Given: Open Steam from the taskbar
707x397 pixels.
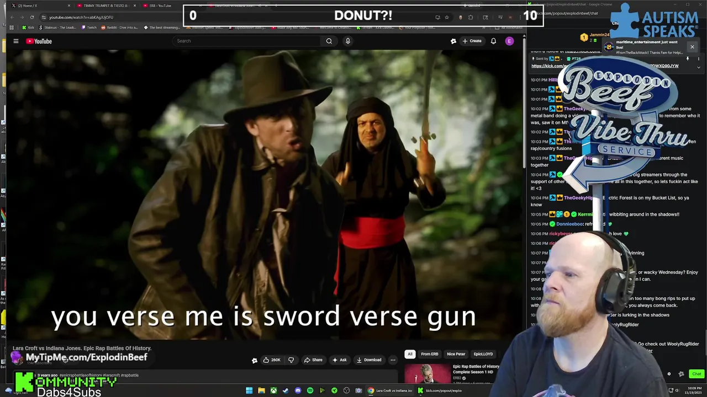Looking at the screenshot, I should [286, 390].
